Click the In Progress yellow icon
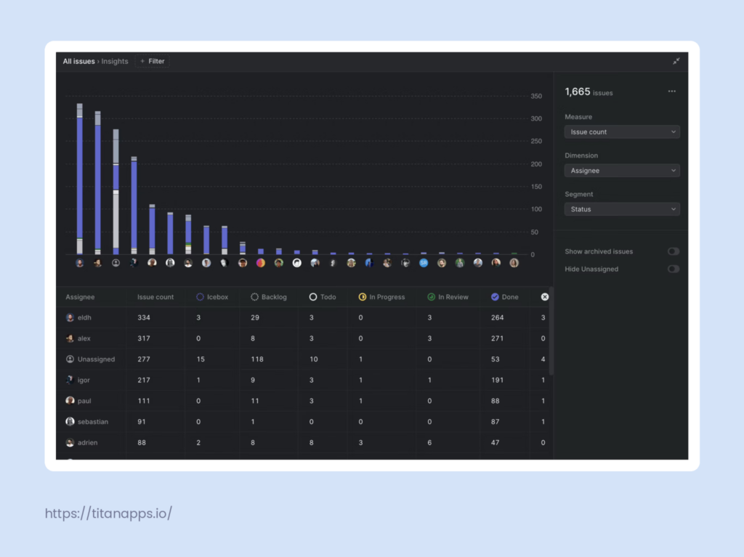Viewport: 744px width, 557px height. point(362,297)
